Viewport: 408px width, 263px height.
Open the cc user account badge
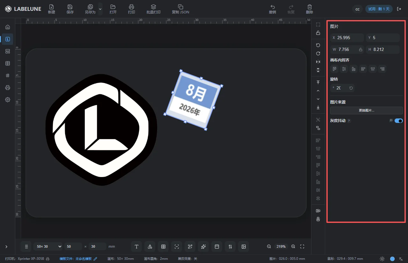point(358,9)
